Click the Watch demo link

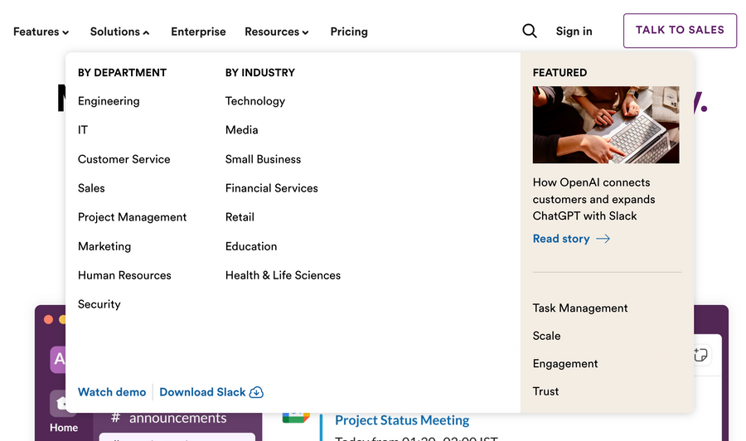[x=112, y=392]
